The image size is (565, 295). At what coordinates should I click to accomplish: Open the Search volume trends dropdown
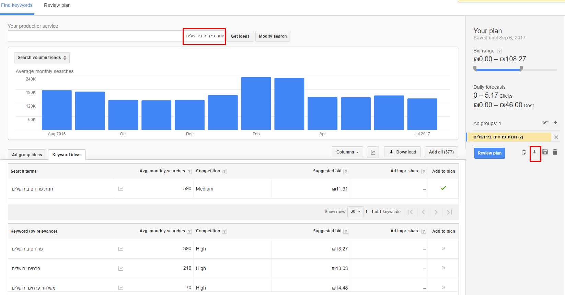click(x=42, y=58)
